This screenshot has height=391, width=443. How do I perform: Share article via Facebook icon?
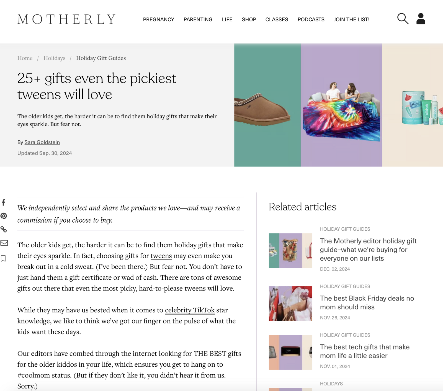tap(4, 202)
